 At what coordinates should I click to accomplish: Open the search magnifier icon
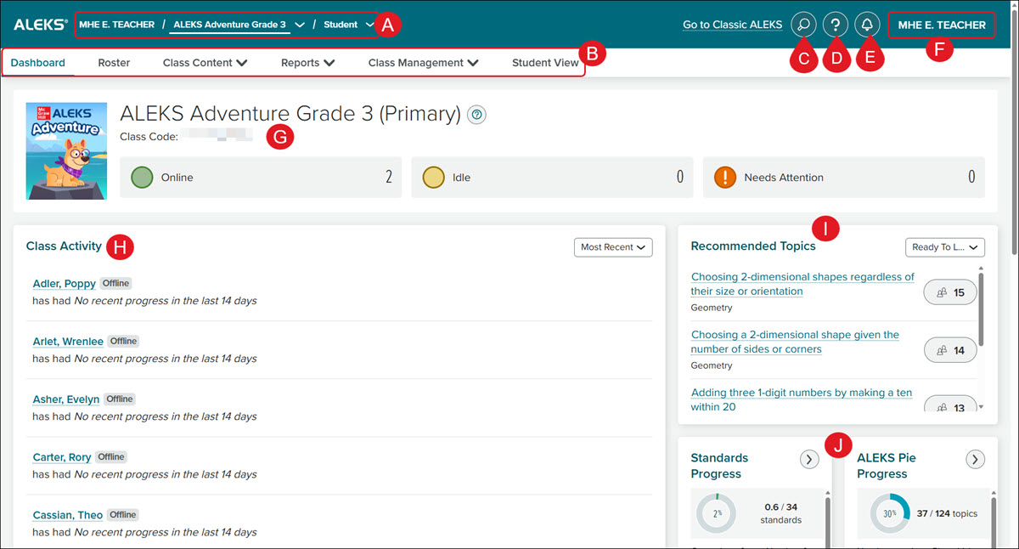pos(803,25)
